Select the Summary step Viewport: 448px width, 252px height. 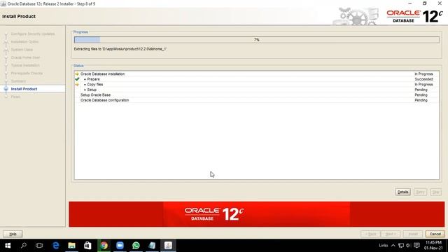(18, 81)
